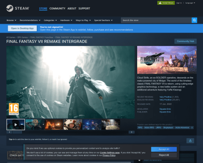Click the Action RPG tag
Image resolution: width=203 pixels, height=163 pixels.
(149, 127)
